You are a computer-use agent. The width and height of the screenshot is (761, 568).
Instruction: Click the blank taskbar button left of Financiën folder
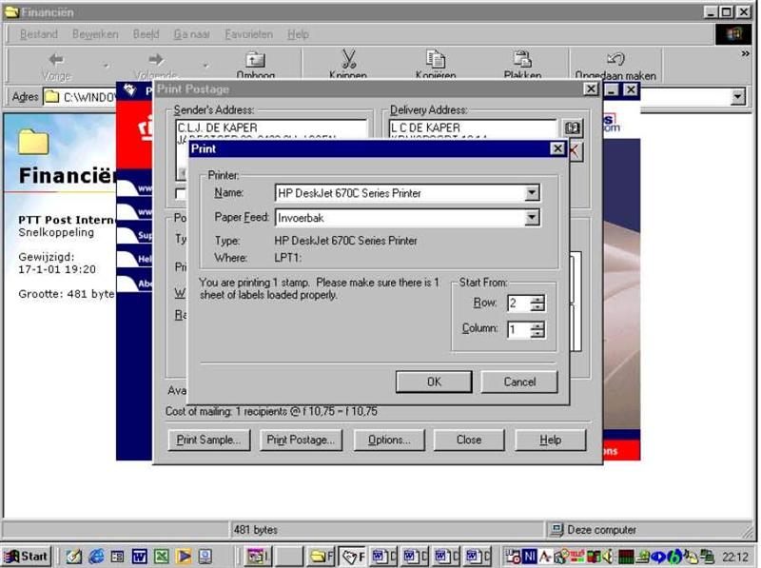pyautogui.click(x=290, y=557)
